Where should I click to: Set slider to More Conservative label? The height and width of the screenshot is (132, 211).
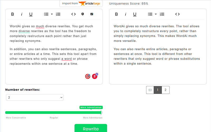tap(16, 118)
